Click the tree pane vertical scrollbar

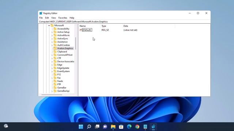tap(76, 43)
